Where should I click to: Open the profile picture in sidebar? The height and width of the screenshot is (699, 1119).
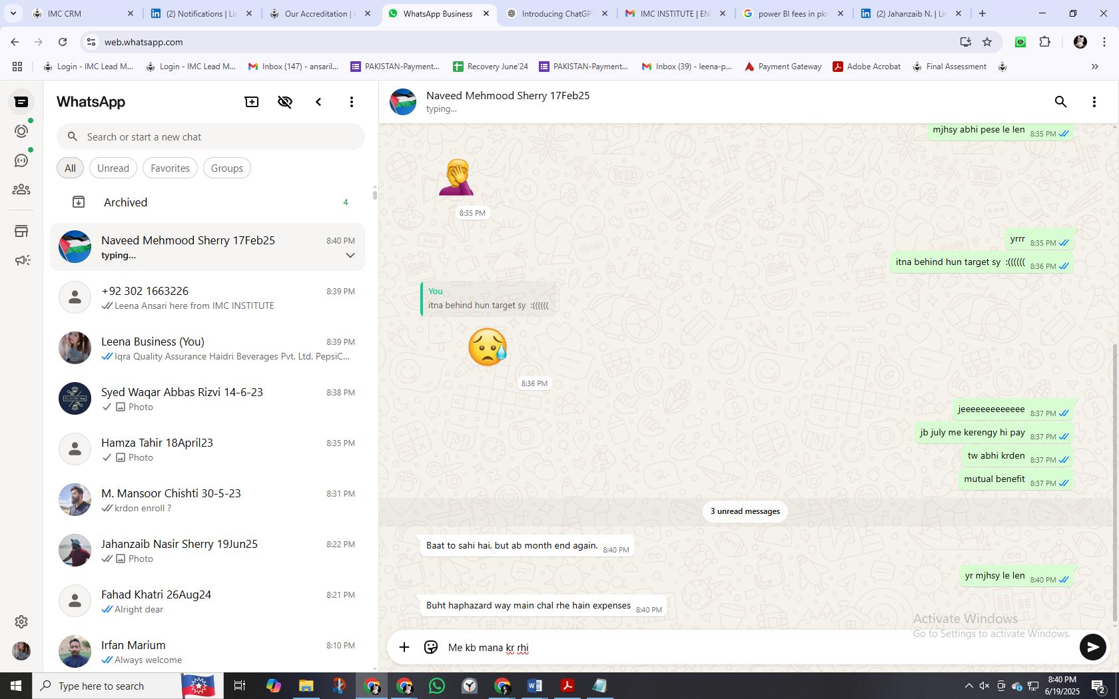coord(21,650)
